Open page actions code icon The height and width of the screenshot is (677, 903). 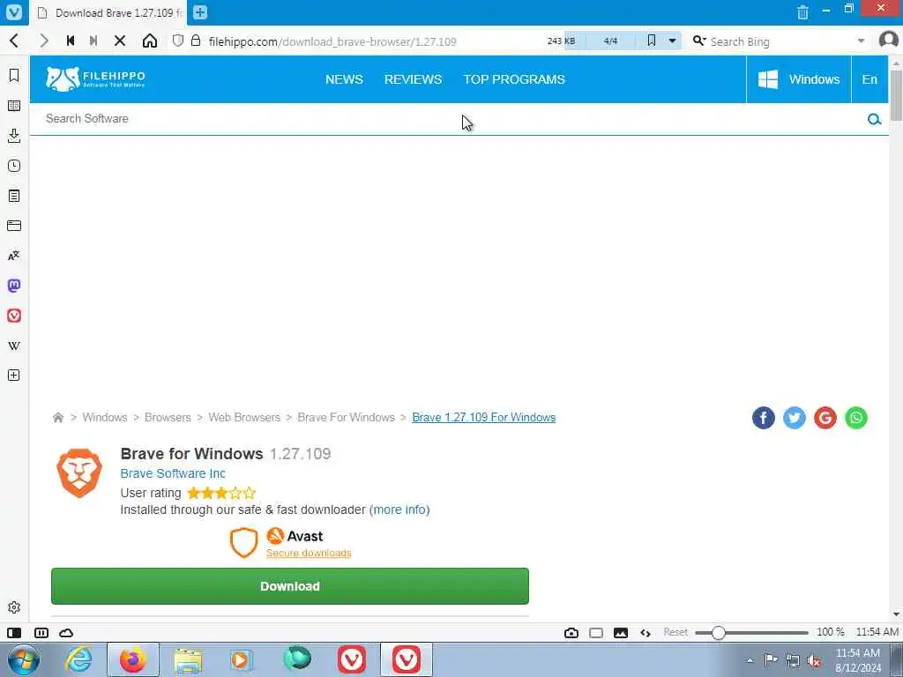646,633
